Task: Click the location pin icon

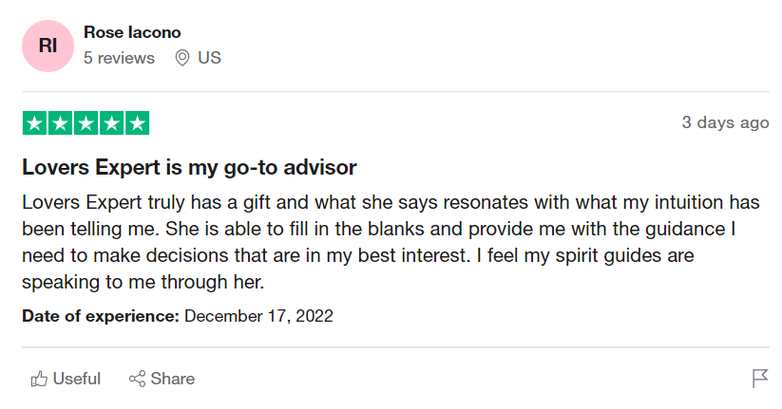Action: click(x=182, y=58)
